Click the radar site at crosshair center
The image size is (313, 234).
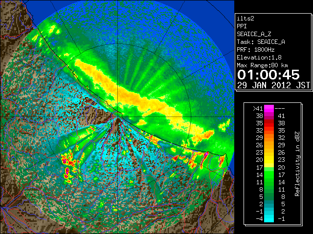(117, 117)
